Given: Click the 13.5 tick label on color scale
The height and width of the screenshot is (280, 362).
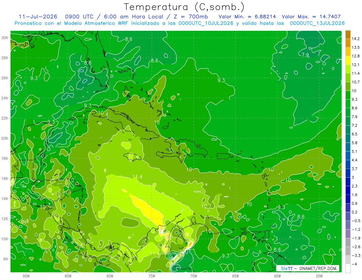Looking at the screenshot, I should (355, 47).
